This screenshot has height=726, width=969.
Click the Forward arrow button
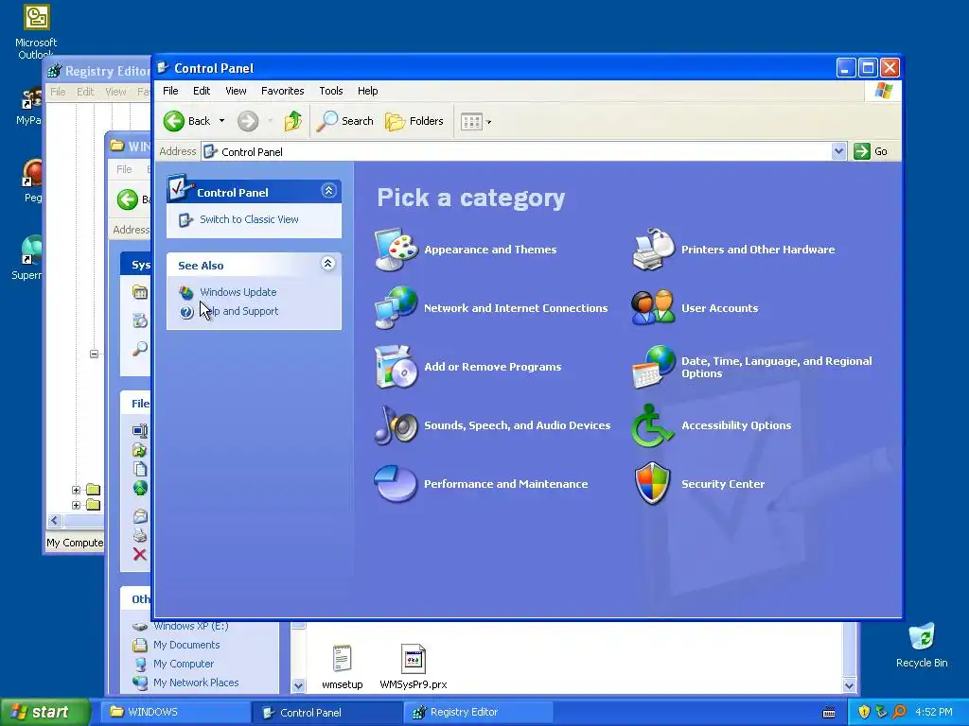pos(248,121)
